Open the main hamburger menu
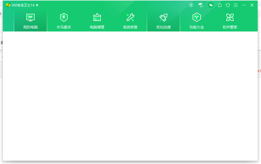Image resolution: width=261 pixels, height=164 pixels. (x=236, y=5)
